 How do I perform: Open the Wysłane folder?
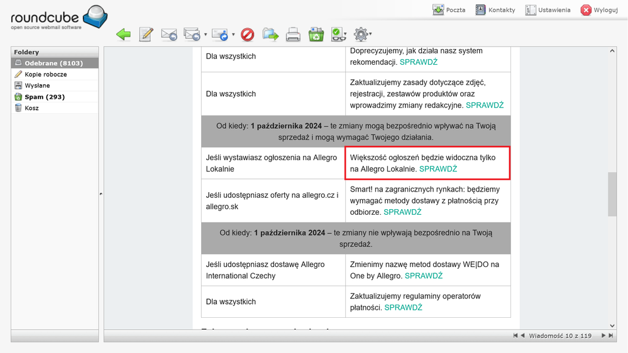tap(55, 85)
